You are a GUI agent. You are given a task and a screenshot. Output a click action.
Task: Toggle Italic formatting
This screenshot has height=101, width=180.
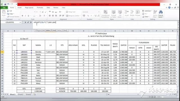click(25, 16)
